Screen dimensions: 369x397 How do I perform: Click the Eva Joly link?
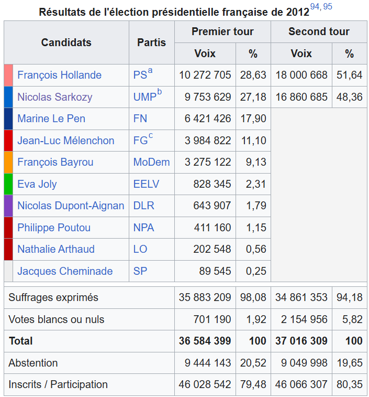point(37,184)
